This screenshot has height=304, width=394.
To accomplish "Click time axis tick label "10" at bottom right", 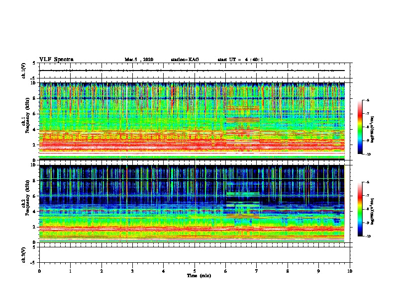I will coord(350,271).
